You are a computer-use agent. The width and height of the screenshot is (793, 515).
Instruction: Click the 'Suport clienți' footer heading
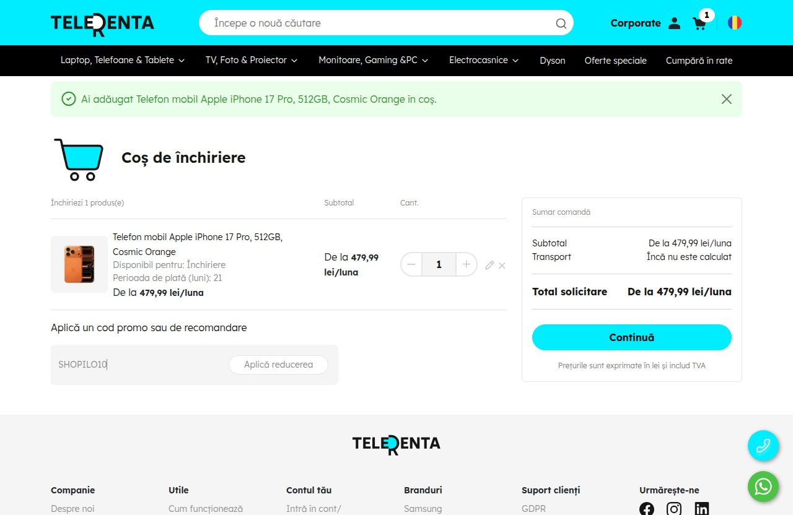[x=551, y=490]
